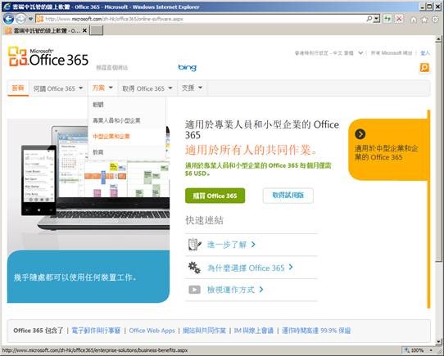Click the video play icon beside '檢視運作方式'
The height and width of the screenshot is (356, 444).
194,290
